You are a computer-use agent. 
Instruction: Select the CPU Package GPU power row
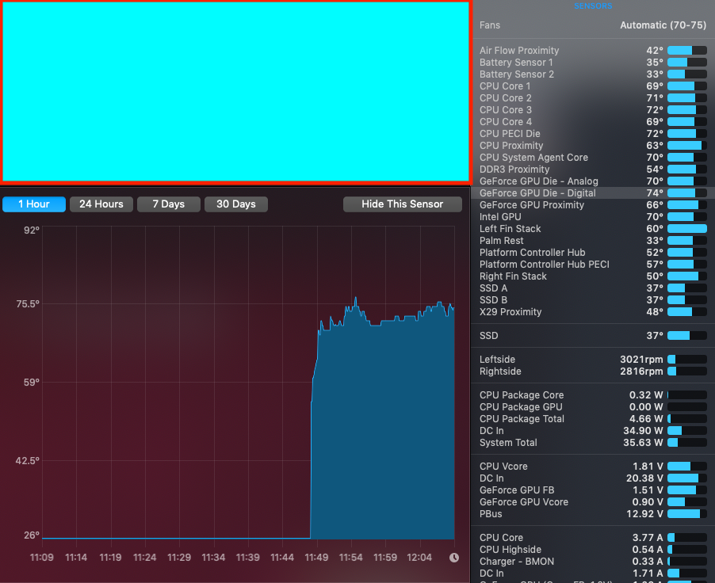593,407
